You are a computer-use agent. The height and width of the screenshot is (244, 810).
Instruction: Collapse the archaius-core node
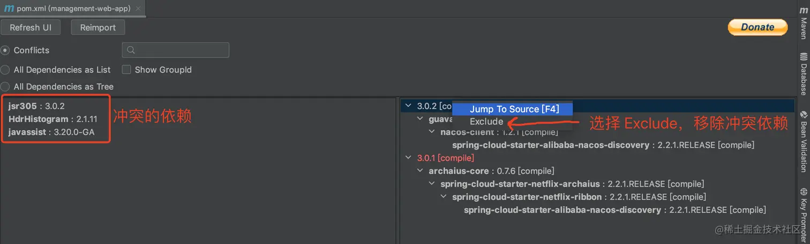pyautogui.click(x=421, y=171)
